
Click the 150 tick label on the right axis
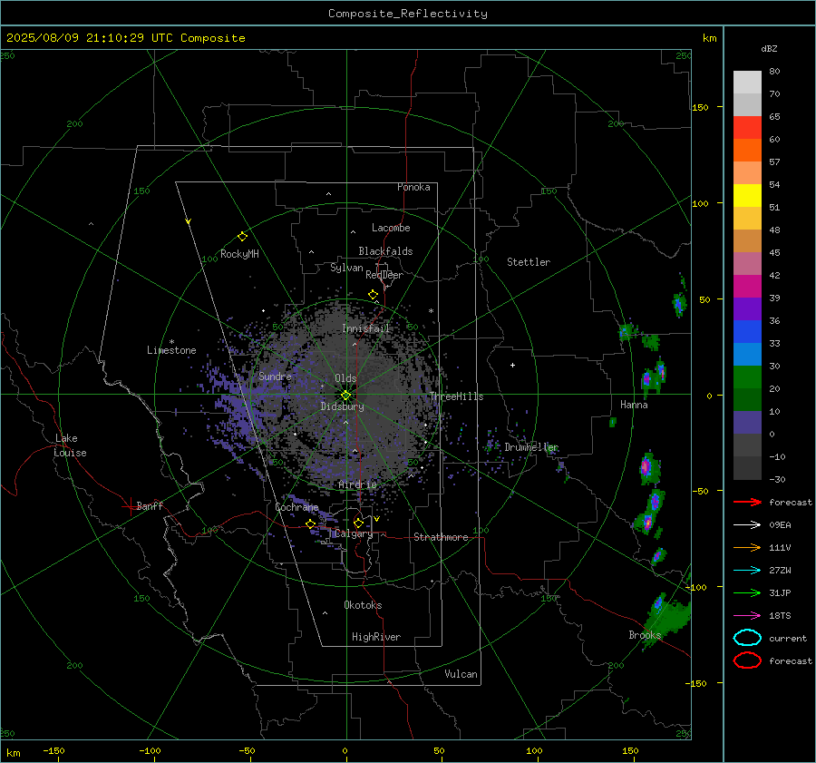[x=700, y=107]
